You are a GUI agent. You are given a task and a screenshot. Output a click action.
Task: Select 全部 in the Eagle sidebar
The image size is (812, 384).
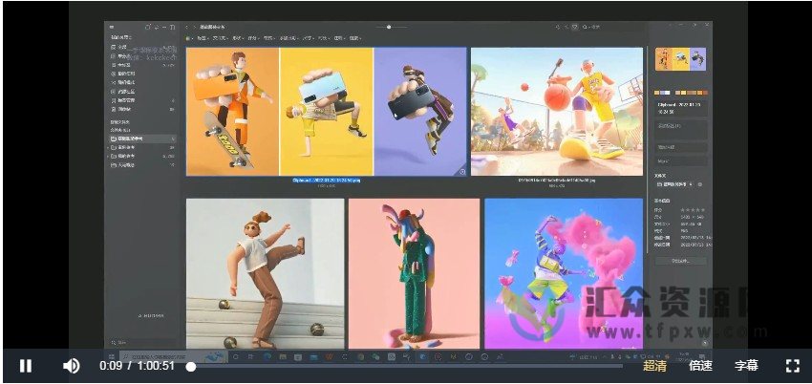click(x=142, y=47)
